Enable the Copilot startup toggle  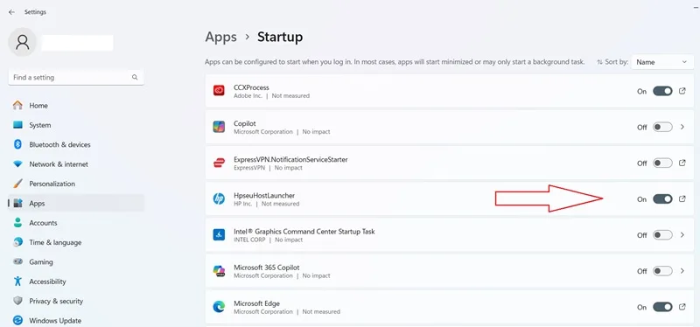662,127
